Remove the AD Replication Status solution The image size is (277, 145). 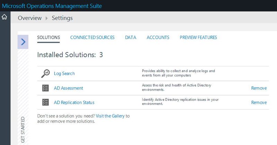259,102
